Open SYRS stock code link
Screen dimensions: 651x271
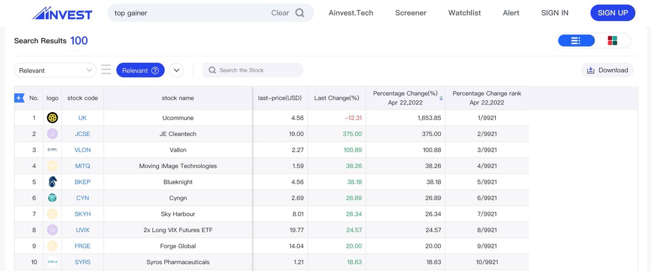[82, 262]
